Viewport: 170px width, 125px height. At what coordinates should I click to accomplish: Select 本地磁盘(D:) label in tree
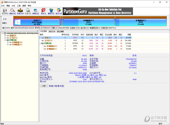(17, 42)
